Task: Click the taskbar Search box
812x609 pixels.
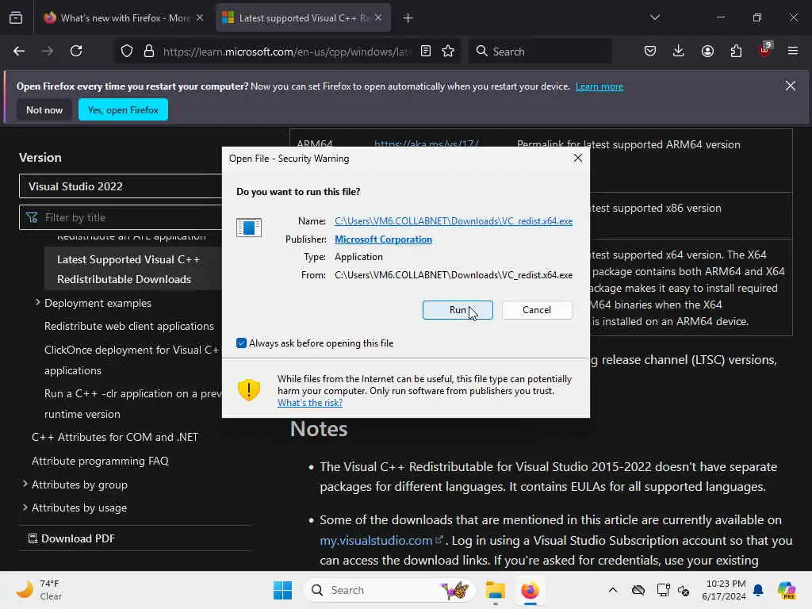Action: 389,590
